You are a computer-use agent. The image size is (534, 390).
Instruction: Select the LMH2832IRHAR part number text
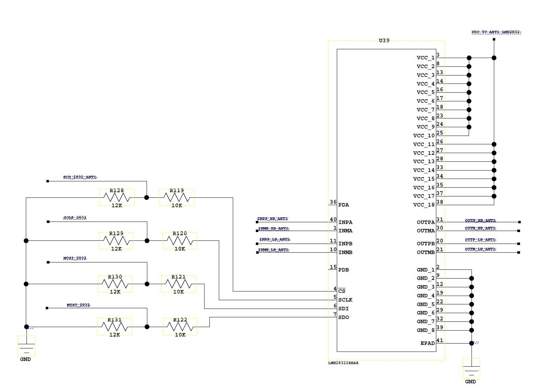click(x=343, y=363)
